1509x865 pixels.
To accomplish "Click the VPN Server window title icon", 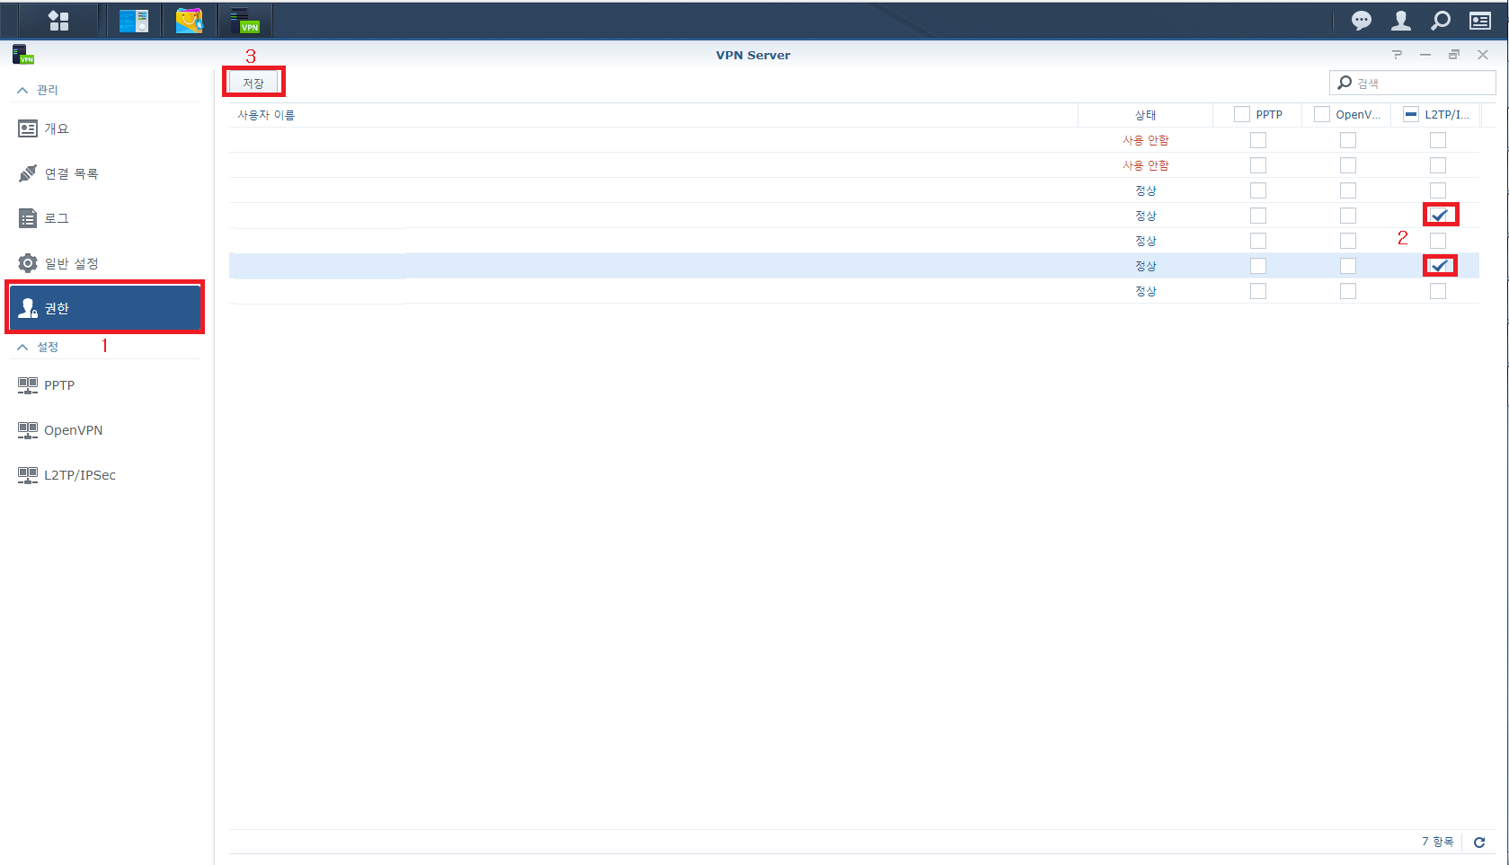I will pos(23,55).
